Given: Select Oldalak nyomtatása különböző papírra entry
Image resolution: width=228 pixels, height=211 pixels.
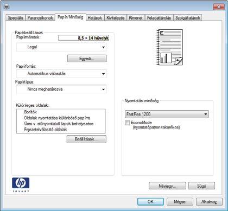Looking at the screenshot, I should tap(57, 118).
